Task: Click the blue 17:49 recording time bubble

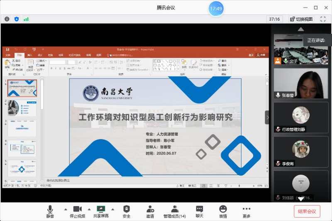Action: [x=216, y=9]
